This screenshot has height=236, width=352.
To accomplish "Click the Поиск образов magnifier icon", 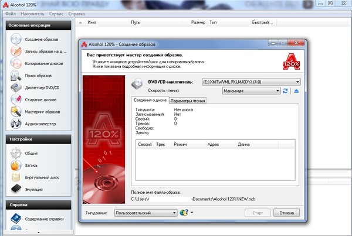I will point(16,76).
